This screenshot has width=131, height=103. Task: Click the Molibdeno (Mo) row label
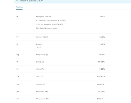[42, 92]
